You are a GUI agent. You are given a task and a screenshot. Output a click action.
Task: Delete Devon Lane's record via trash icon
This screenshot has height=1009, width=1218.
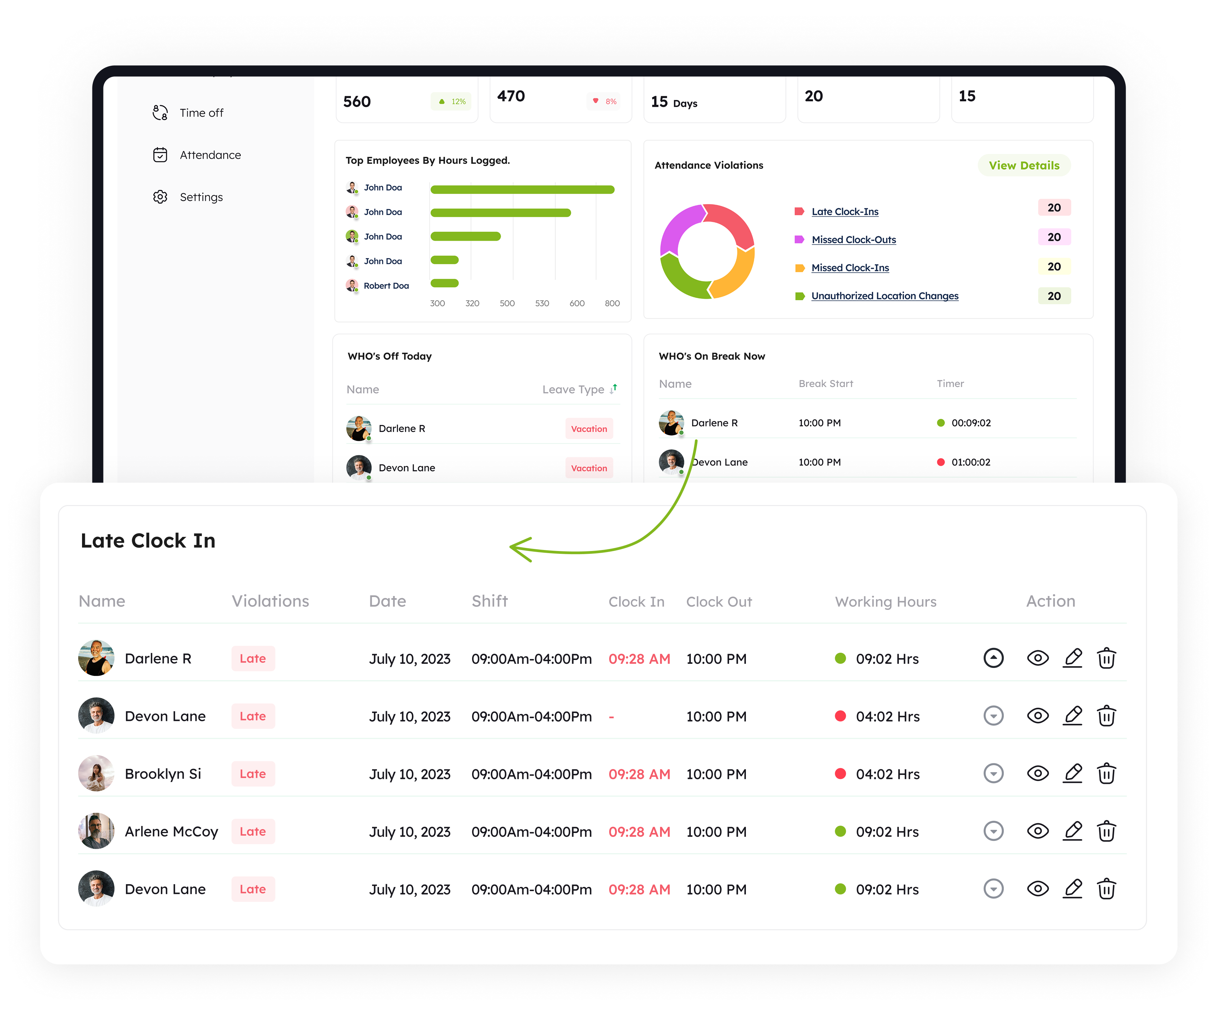tap(1107, 716)
